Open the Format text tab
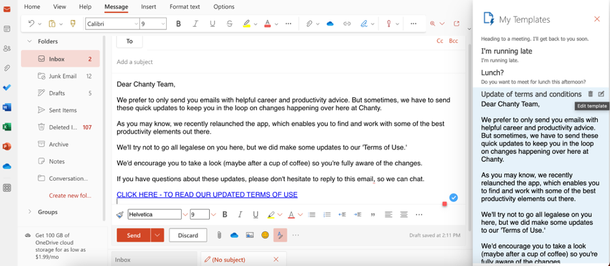The height and width of the screenshot is (266, 610). tap(184, 7)
